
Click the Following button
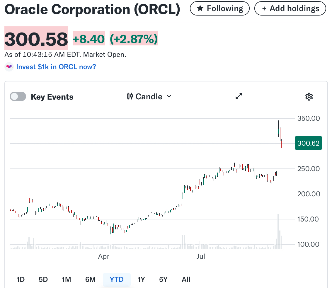tap(219, 8)
